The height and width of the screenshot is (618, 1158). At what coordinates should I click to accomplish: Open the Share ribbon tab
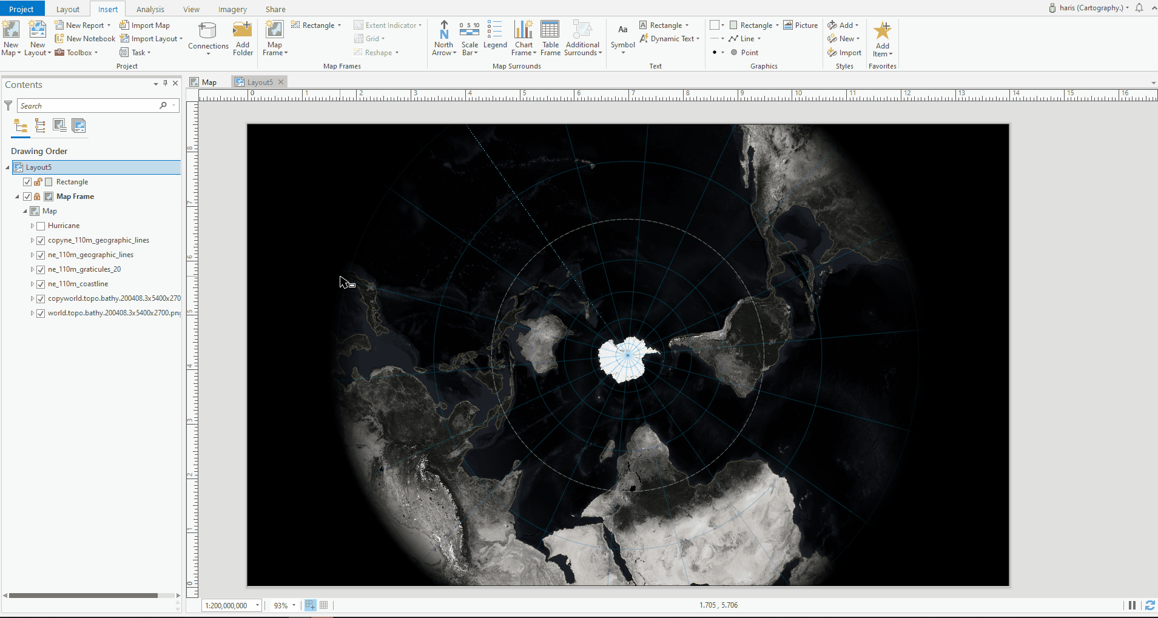click(275, 9)
